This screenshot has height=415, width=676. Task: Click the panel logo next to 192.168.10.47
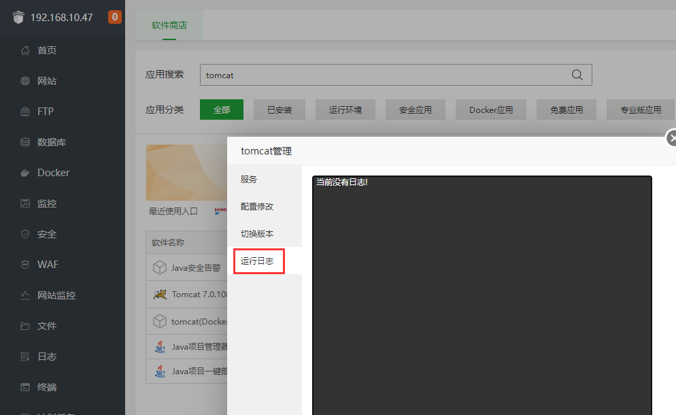pos(18,17)
